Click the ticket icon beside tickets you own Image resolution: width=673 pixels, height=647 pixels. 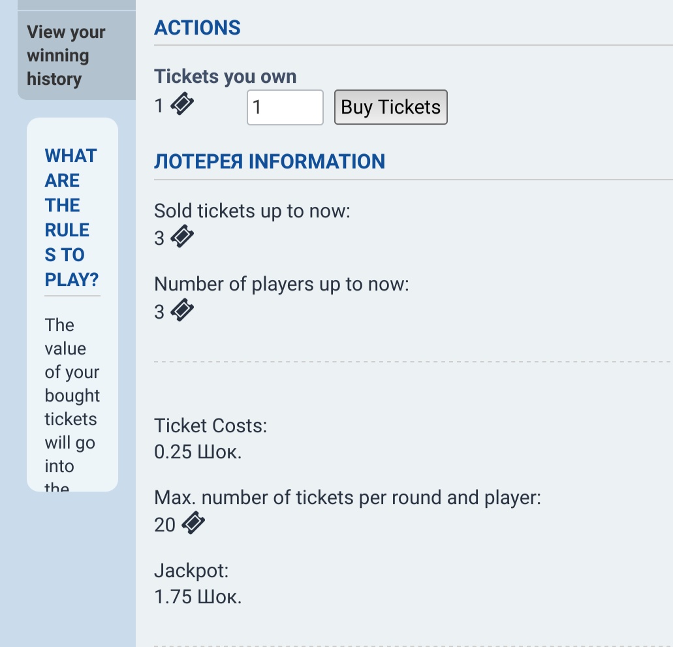point(182,104)
